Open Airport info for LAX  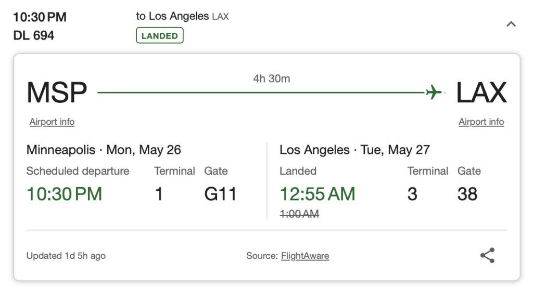tap(481, 122)
